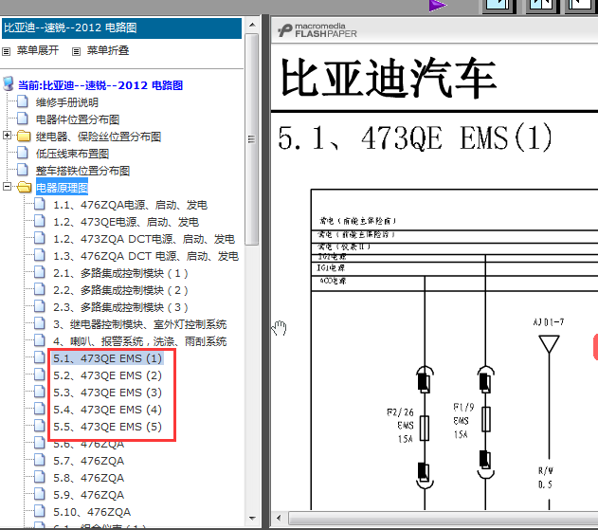Click the 5.1、473QE EMS(1) page heading

414,137
